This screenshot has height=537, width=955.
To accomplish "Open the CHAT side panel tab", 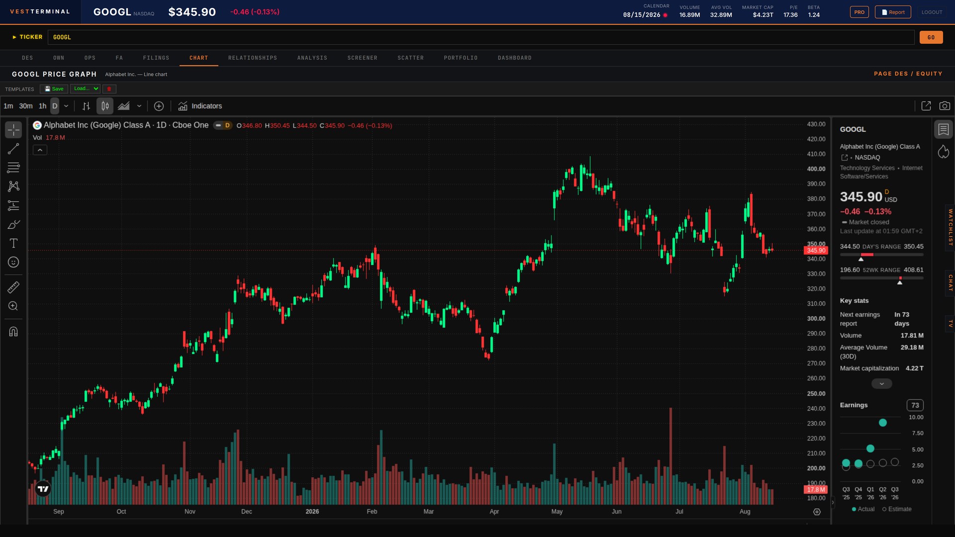I will pyautogui.click(x=950, y=283).
